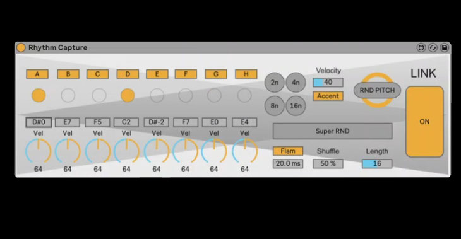Click the Vel knob under C2
The height and width of the screenshot is (239, 461).
coord(126,151)
